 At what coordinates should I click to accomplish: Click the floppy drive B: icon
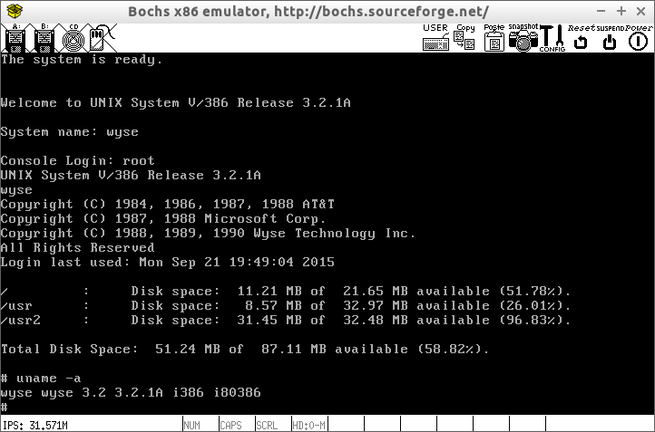(x=44, y=38)
